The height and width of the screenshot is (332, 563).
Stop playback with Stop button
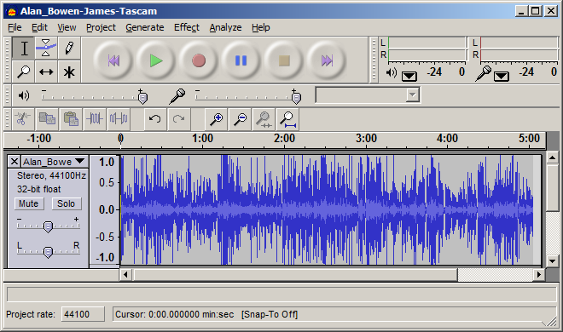pyautogui.click(x=284, y=60)
